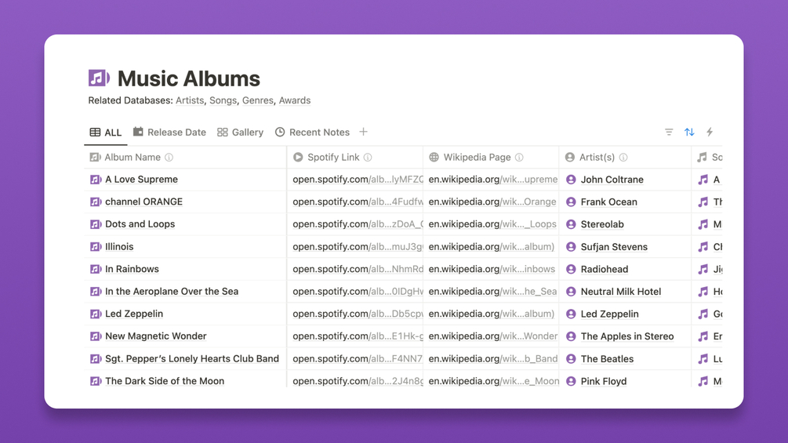Open the In Rainbows album page
This screenshot has width=788, height=443.
(132, 269)
